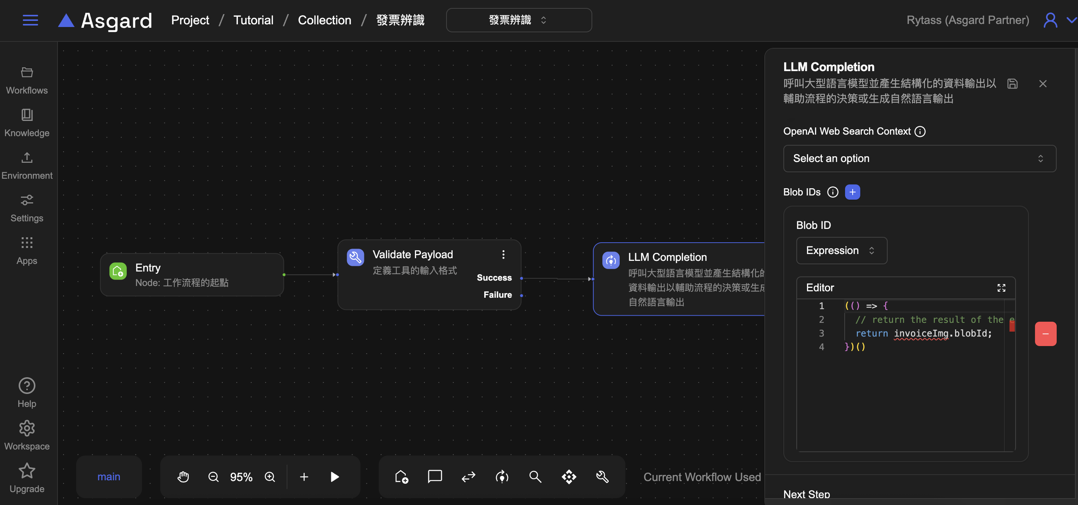Zoom out the workflow canvas

coord(214,477)
